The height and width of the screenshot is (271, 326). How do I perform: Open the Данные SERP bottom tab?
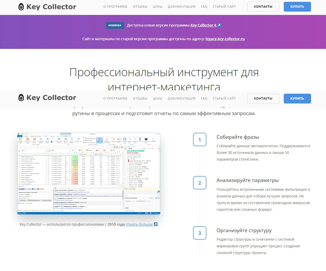pyautogui.click(x=59, y=211)
